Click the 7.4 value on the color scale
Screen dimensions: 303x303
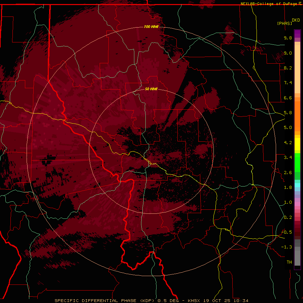click(x=288, y=83)
